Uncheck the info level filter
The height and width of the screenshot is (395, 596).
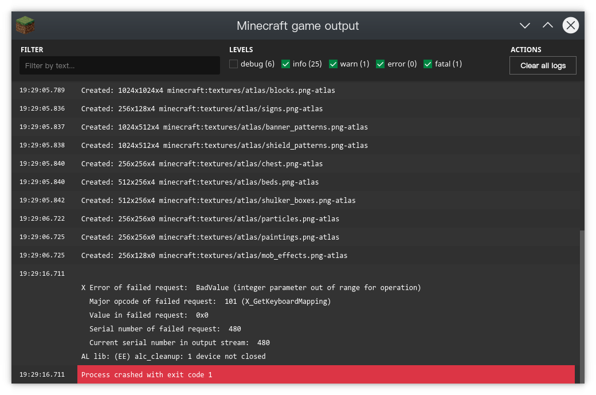point(286,64)
